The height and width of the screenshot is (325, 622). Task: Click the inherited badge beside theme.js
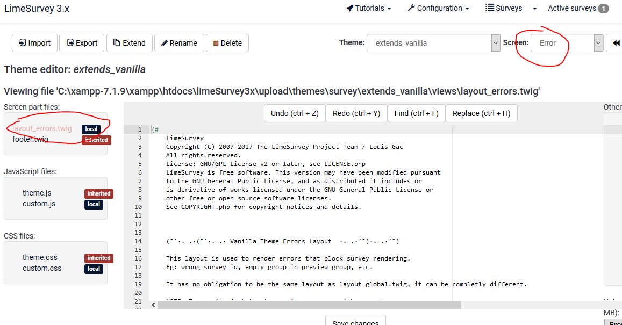coord(99,193)
